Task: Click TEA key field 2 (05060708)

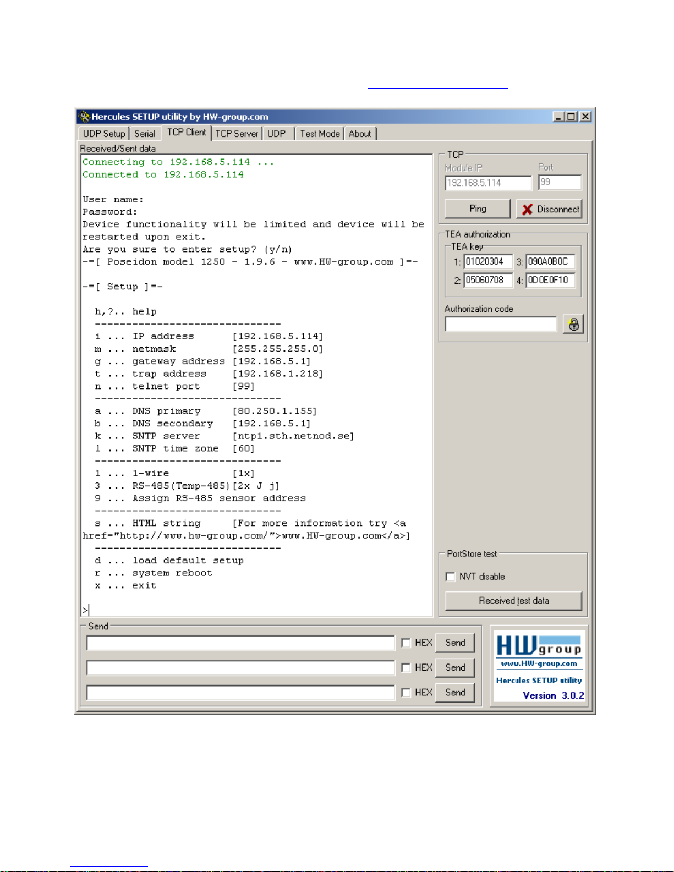Action: [x=489, y=280]
